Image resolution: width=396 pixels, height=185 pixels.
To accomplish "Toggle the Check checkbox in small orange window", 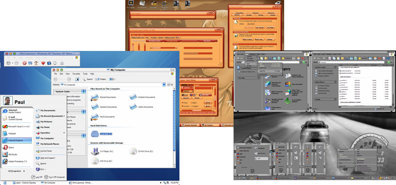I will click(183, 103).
